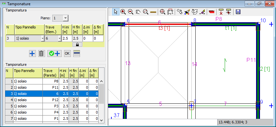Screen dimensions: 276x127
Task: Click node label 10 in drawing
Action: point(263,21)
